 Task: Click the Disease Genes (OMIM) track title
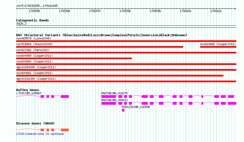click(35, 123)
